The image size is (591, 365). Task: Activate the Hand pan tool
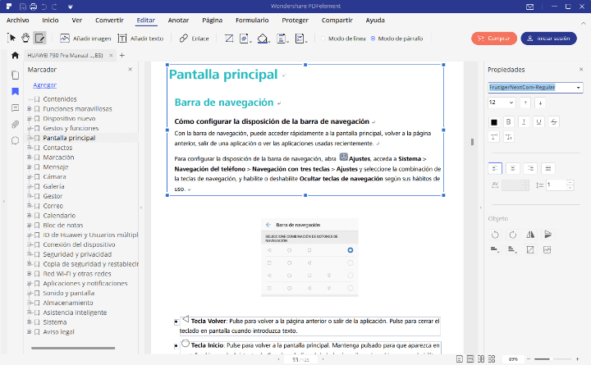point(25,38)
